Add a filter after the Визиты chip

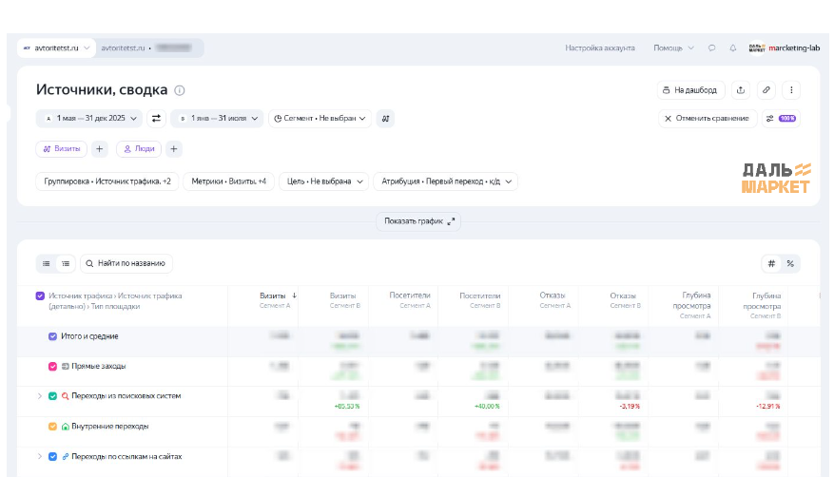[x=100, y=149]
